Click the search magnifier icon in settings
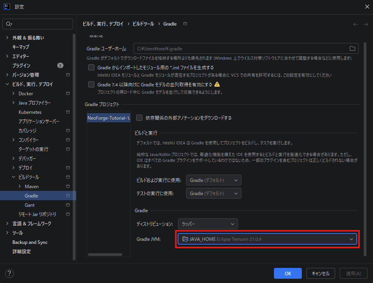This screenshot has height=283, width=373. pos(9,24)
